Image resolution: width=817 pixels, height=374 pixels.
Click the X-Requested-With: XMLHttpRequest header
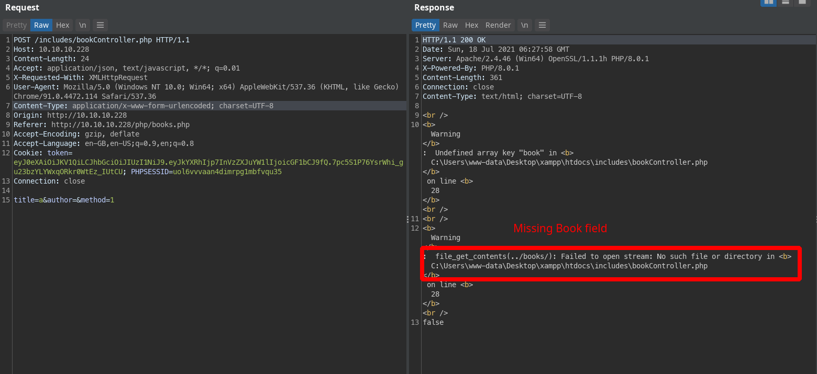(x=81, y=77)
